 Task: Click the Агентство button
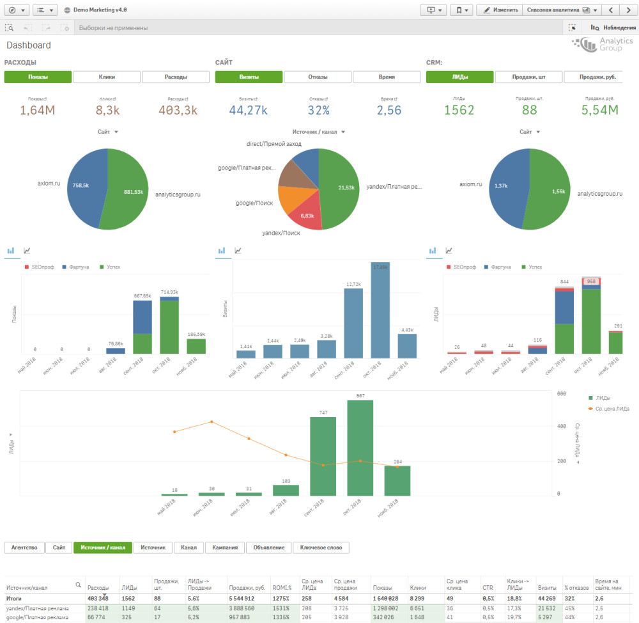click(x=24, y=548)
